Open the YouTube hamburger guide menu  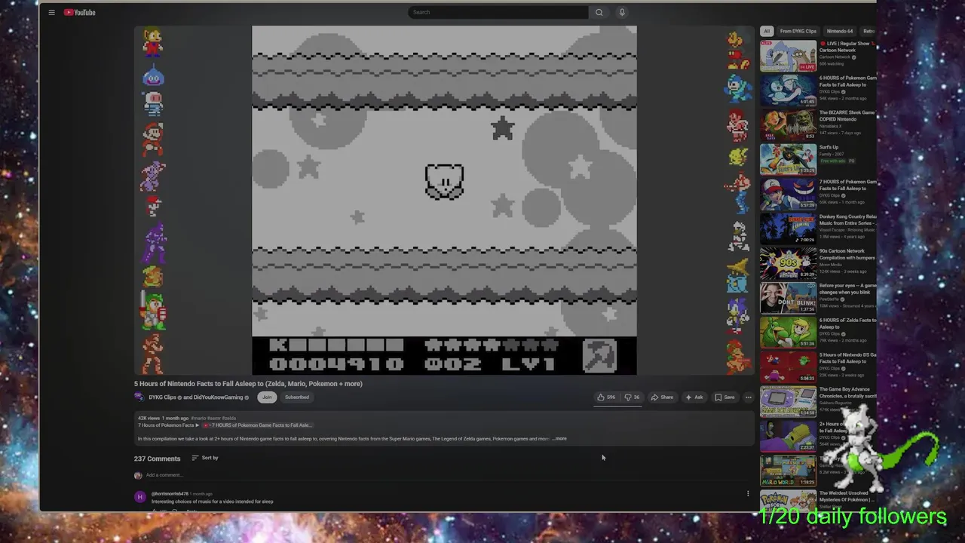[51, 12]
